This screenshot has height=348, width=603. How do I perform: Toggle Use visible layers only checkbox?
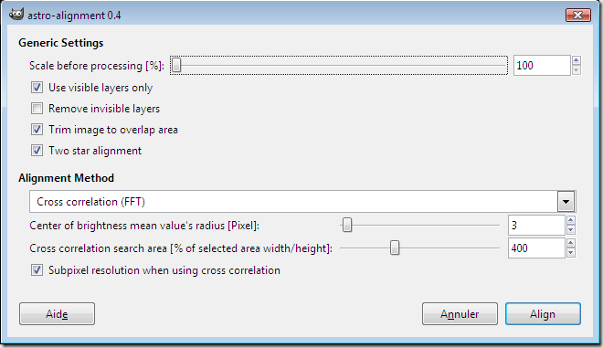pos(37,88)
